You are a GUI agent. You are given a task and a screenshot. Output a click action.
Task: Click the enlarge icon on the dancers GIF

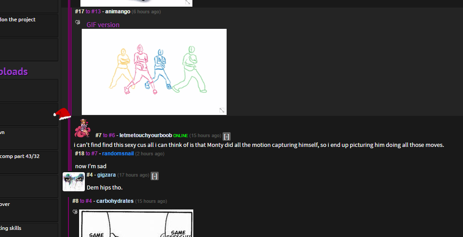coord(222,110)
